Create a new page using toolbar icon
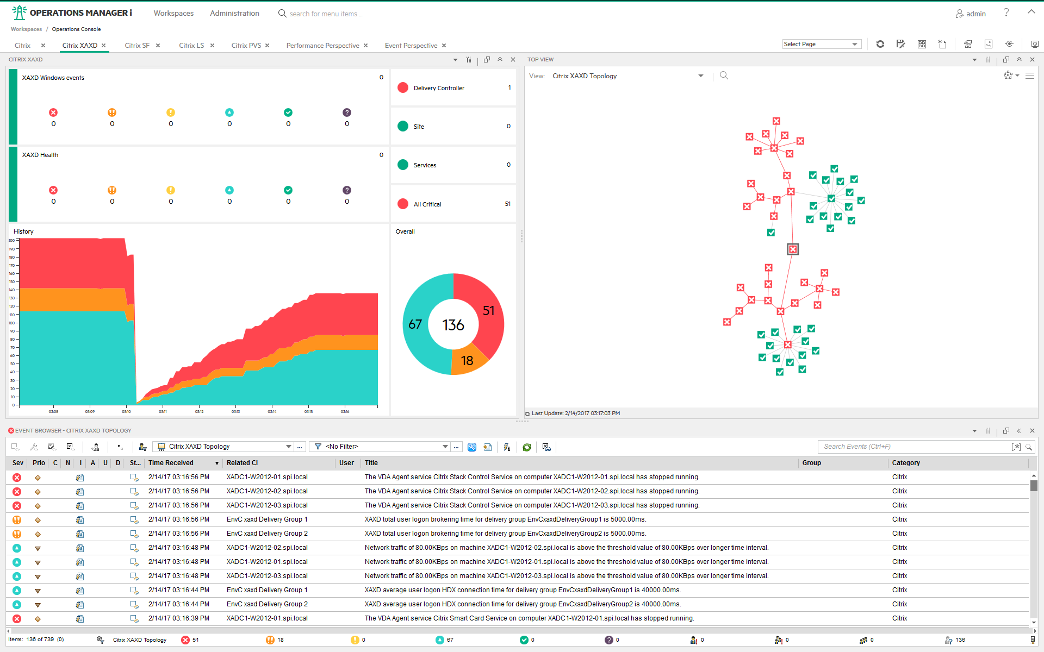 click(942, 44)
